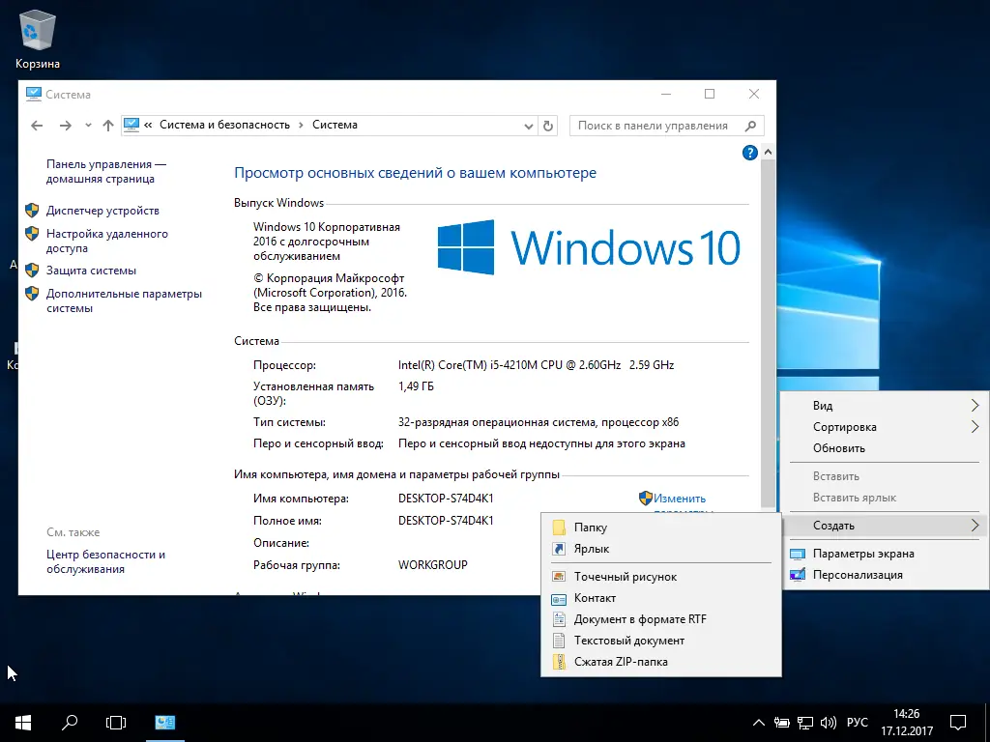
Task: Create new 'Документ в формате RTF'
Action: 661,619
